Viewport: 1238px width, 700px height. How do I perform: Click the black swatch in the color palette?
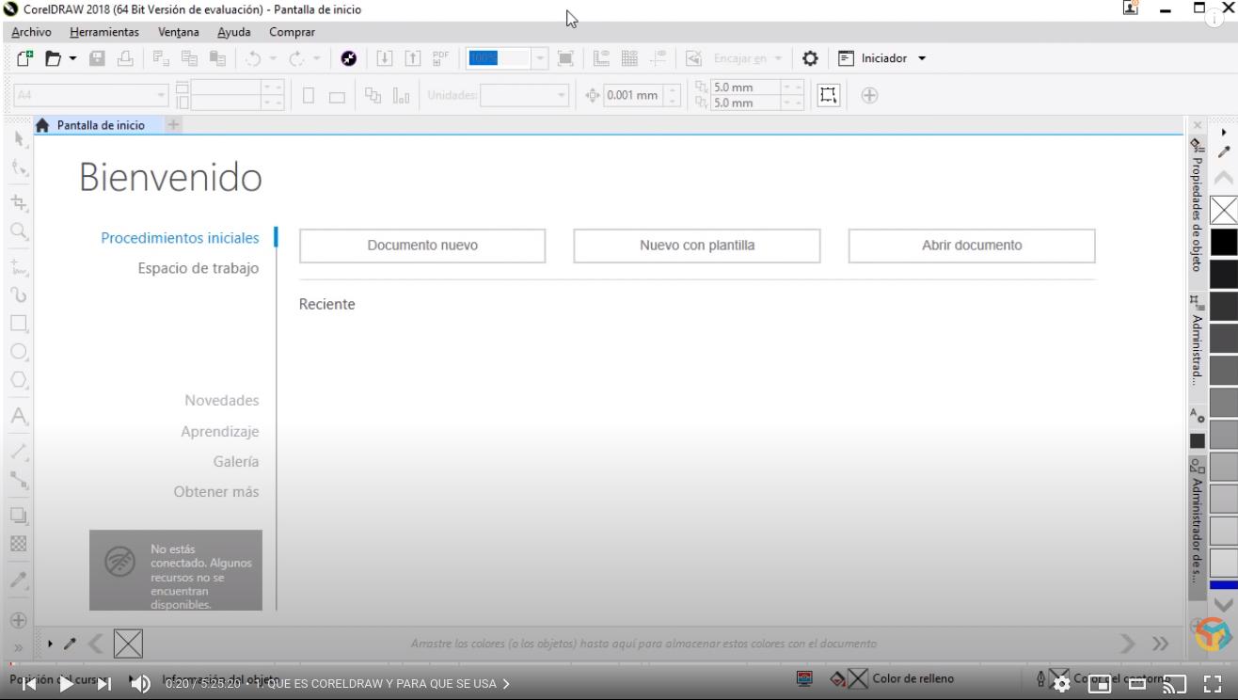pos(1223,242)
